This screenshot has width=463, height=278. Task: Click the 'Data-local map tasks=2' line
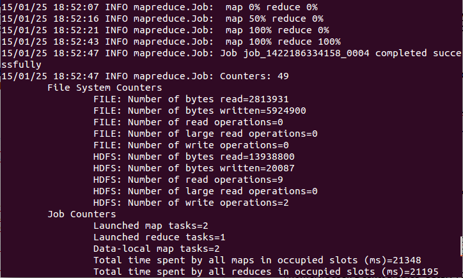[x=157, y=249]
